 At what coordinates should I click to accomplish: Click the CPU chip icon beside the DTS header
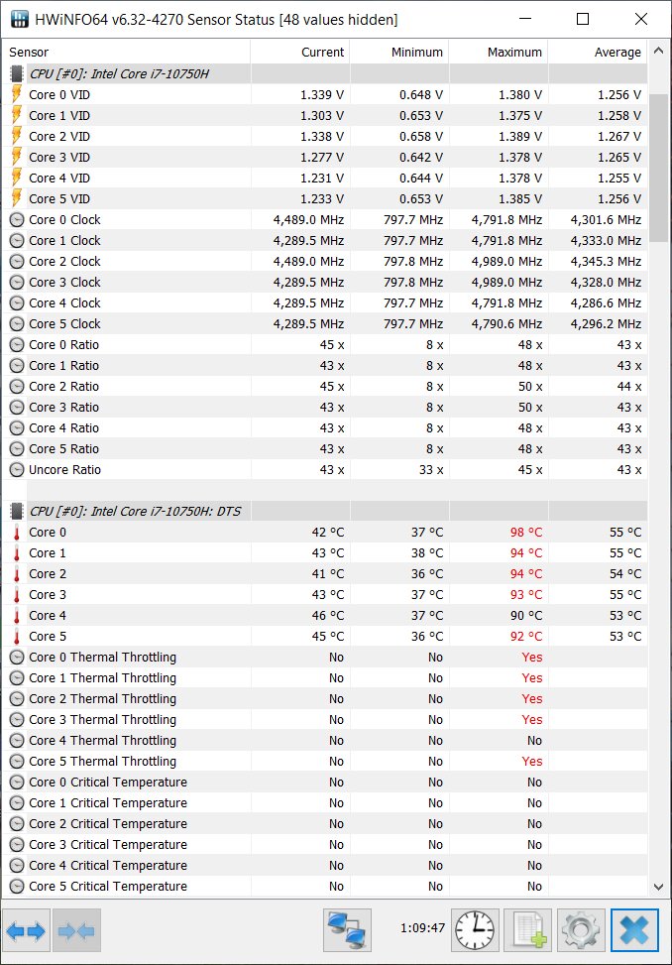(17, 512)
